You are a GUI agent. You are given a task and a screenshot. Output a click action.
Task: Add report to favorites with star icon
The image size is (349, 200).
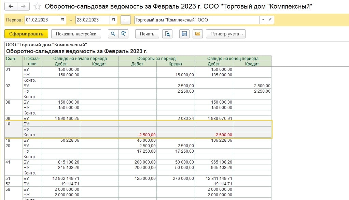tap(38, 6)
